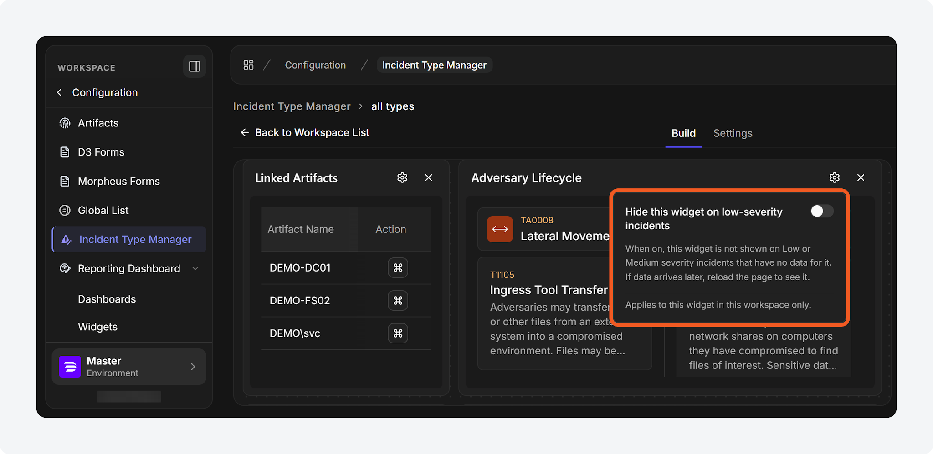This screenshot has height=454, width=933.
Task: Click the Lateral Movement tactic icon
Action: click(x=500, y=229)
